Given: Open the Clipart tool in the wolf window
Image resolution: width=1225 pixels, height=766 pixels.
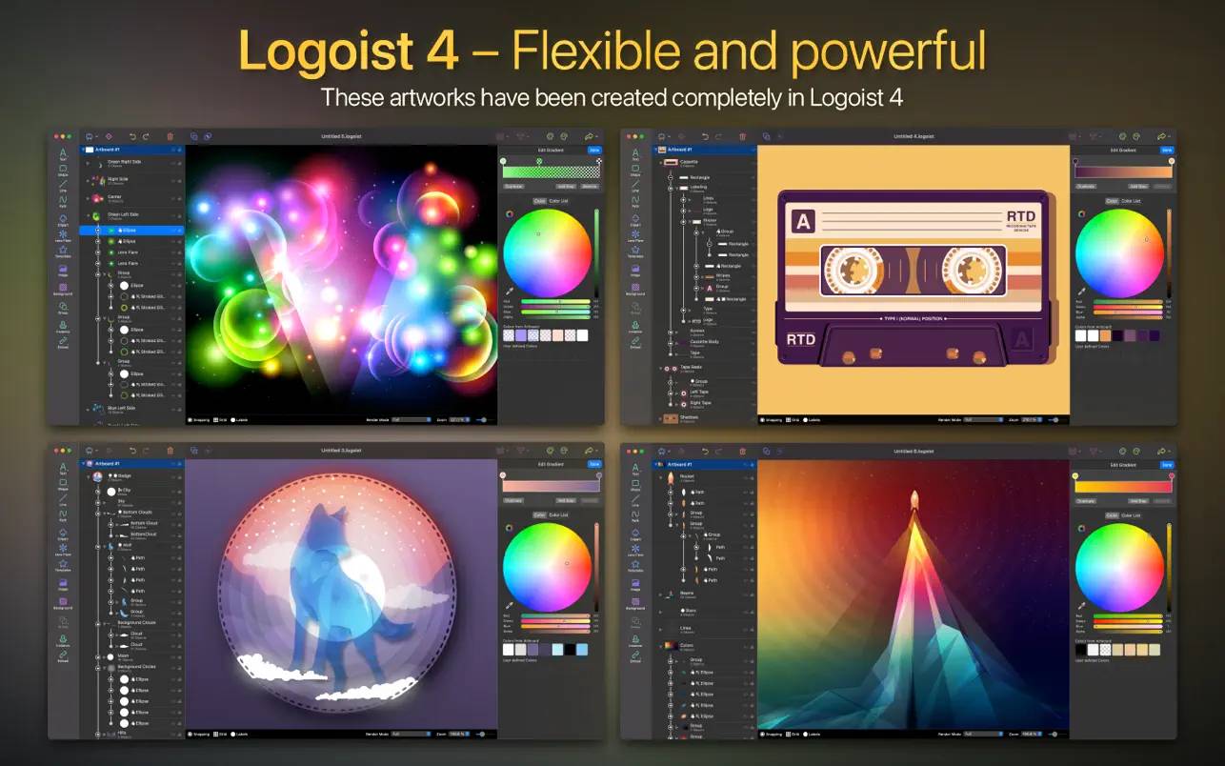Looking at the screenshot, I should pos(63,534).
